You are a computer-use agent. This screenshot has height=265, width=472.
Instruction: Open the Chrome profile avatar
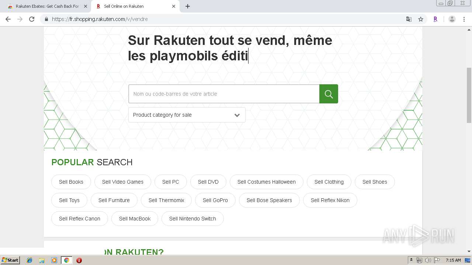[x=452, y=19]
